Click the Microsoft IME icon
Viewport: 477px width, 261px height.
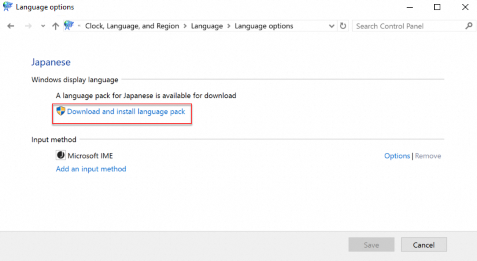pos(61,155)
